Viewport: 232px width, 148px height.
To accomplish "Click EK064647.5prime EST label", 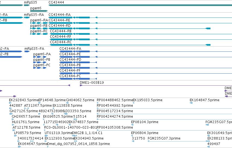I will click(x=33, y=144).
